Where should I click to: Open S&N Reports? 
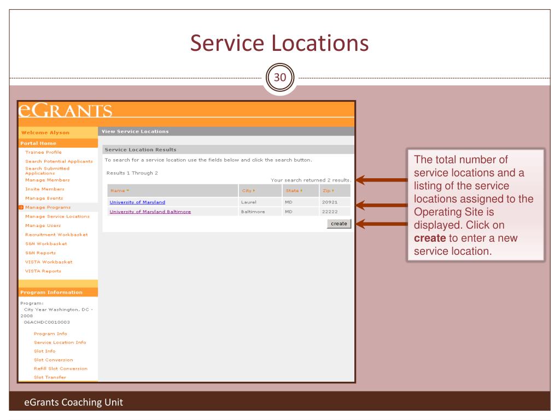[x=40, y=253]
